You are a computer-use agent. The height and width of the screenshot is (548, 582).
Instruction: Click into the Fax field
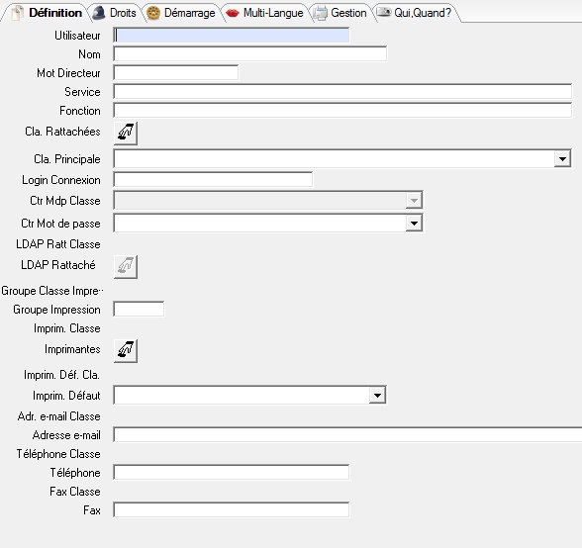click(x=232, y=509)
